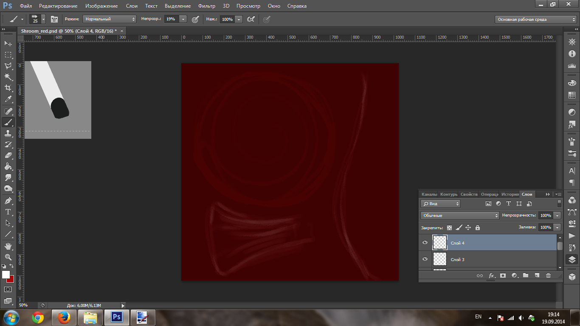Select the Eyedropper tool
Viewport: 580px width, 326px height.
8,99
